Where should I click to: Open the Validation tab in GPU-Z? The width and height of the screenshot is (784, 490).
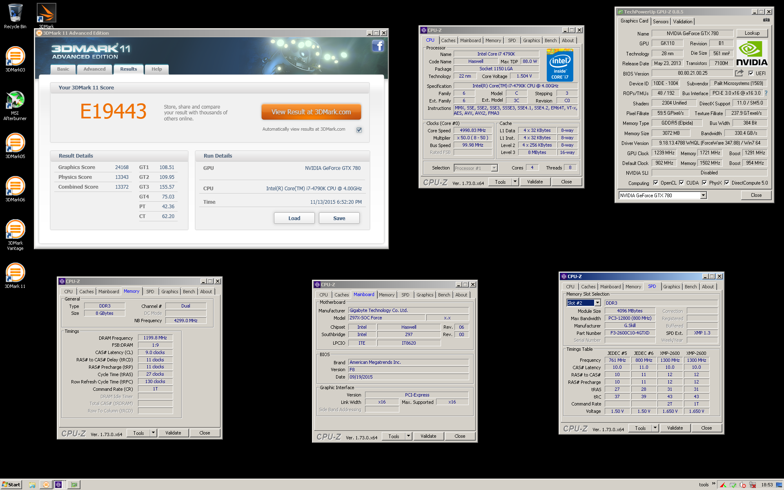[683, 22]
